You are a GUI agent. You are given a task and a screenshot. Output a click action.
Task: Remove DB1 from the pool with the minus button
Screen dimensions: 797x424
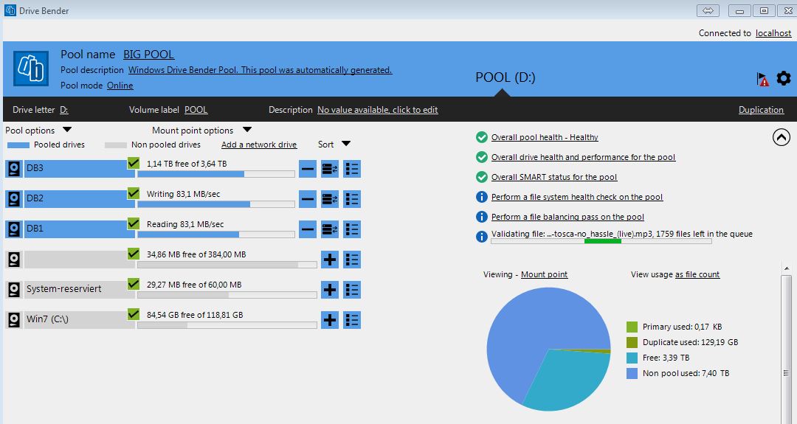308,229
